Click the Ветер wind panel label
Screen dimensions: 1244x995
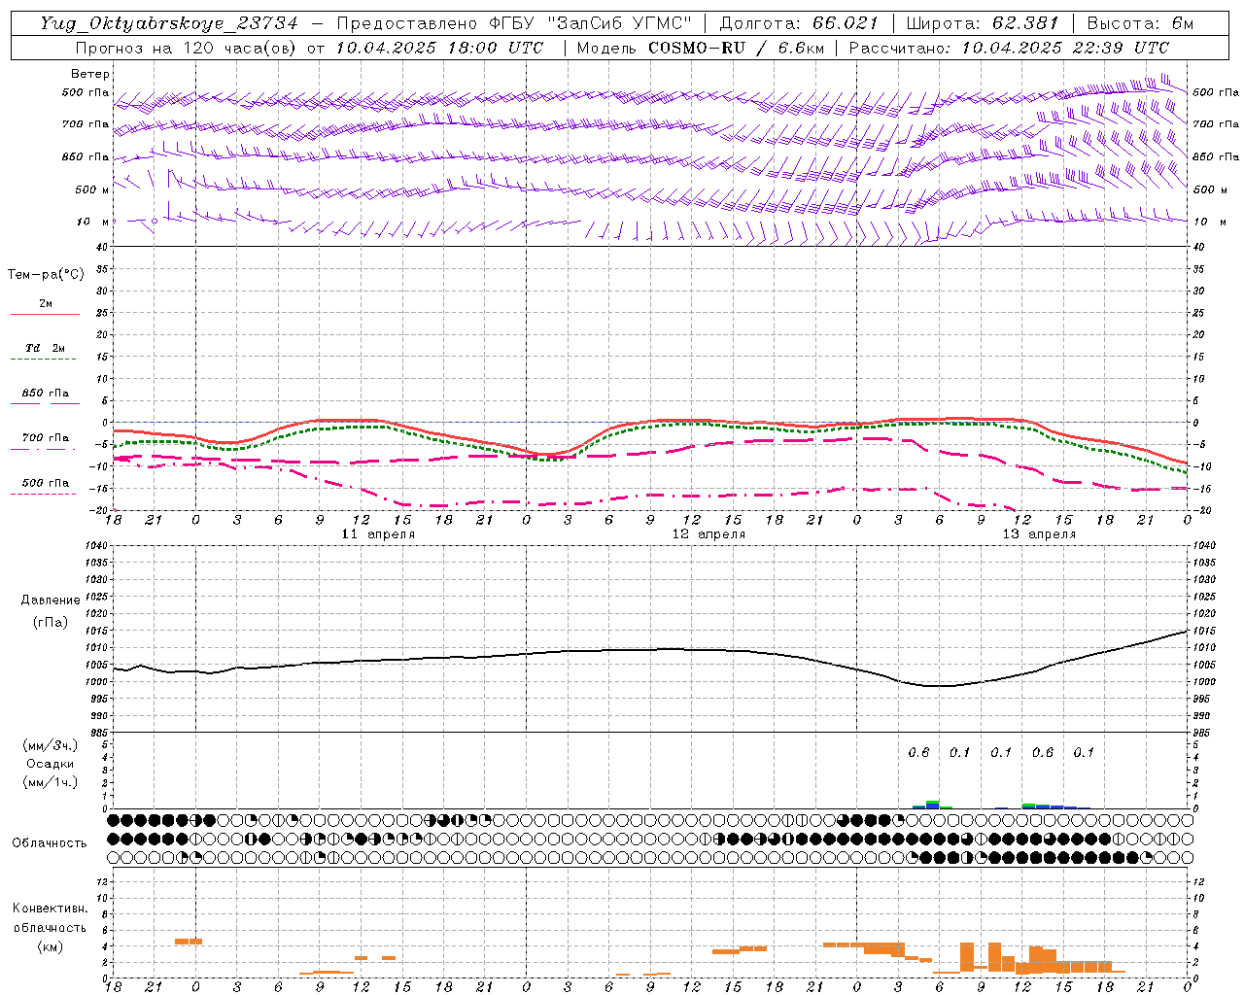90,74
